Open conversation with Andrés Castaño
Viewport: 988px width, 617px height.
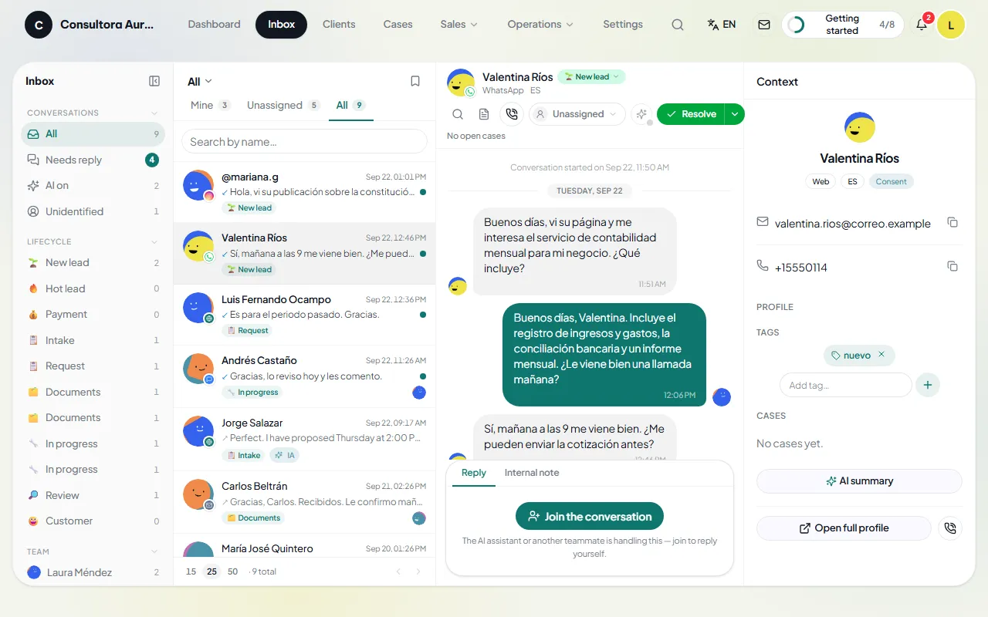[304, 376]
